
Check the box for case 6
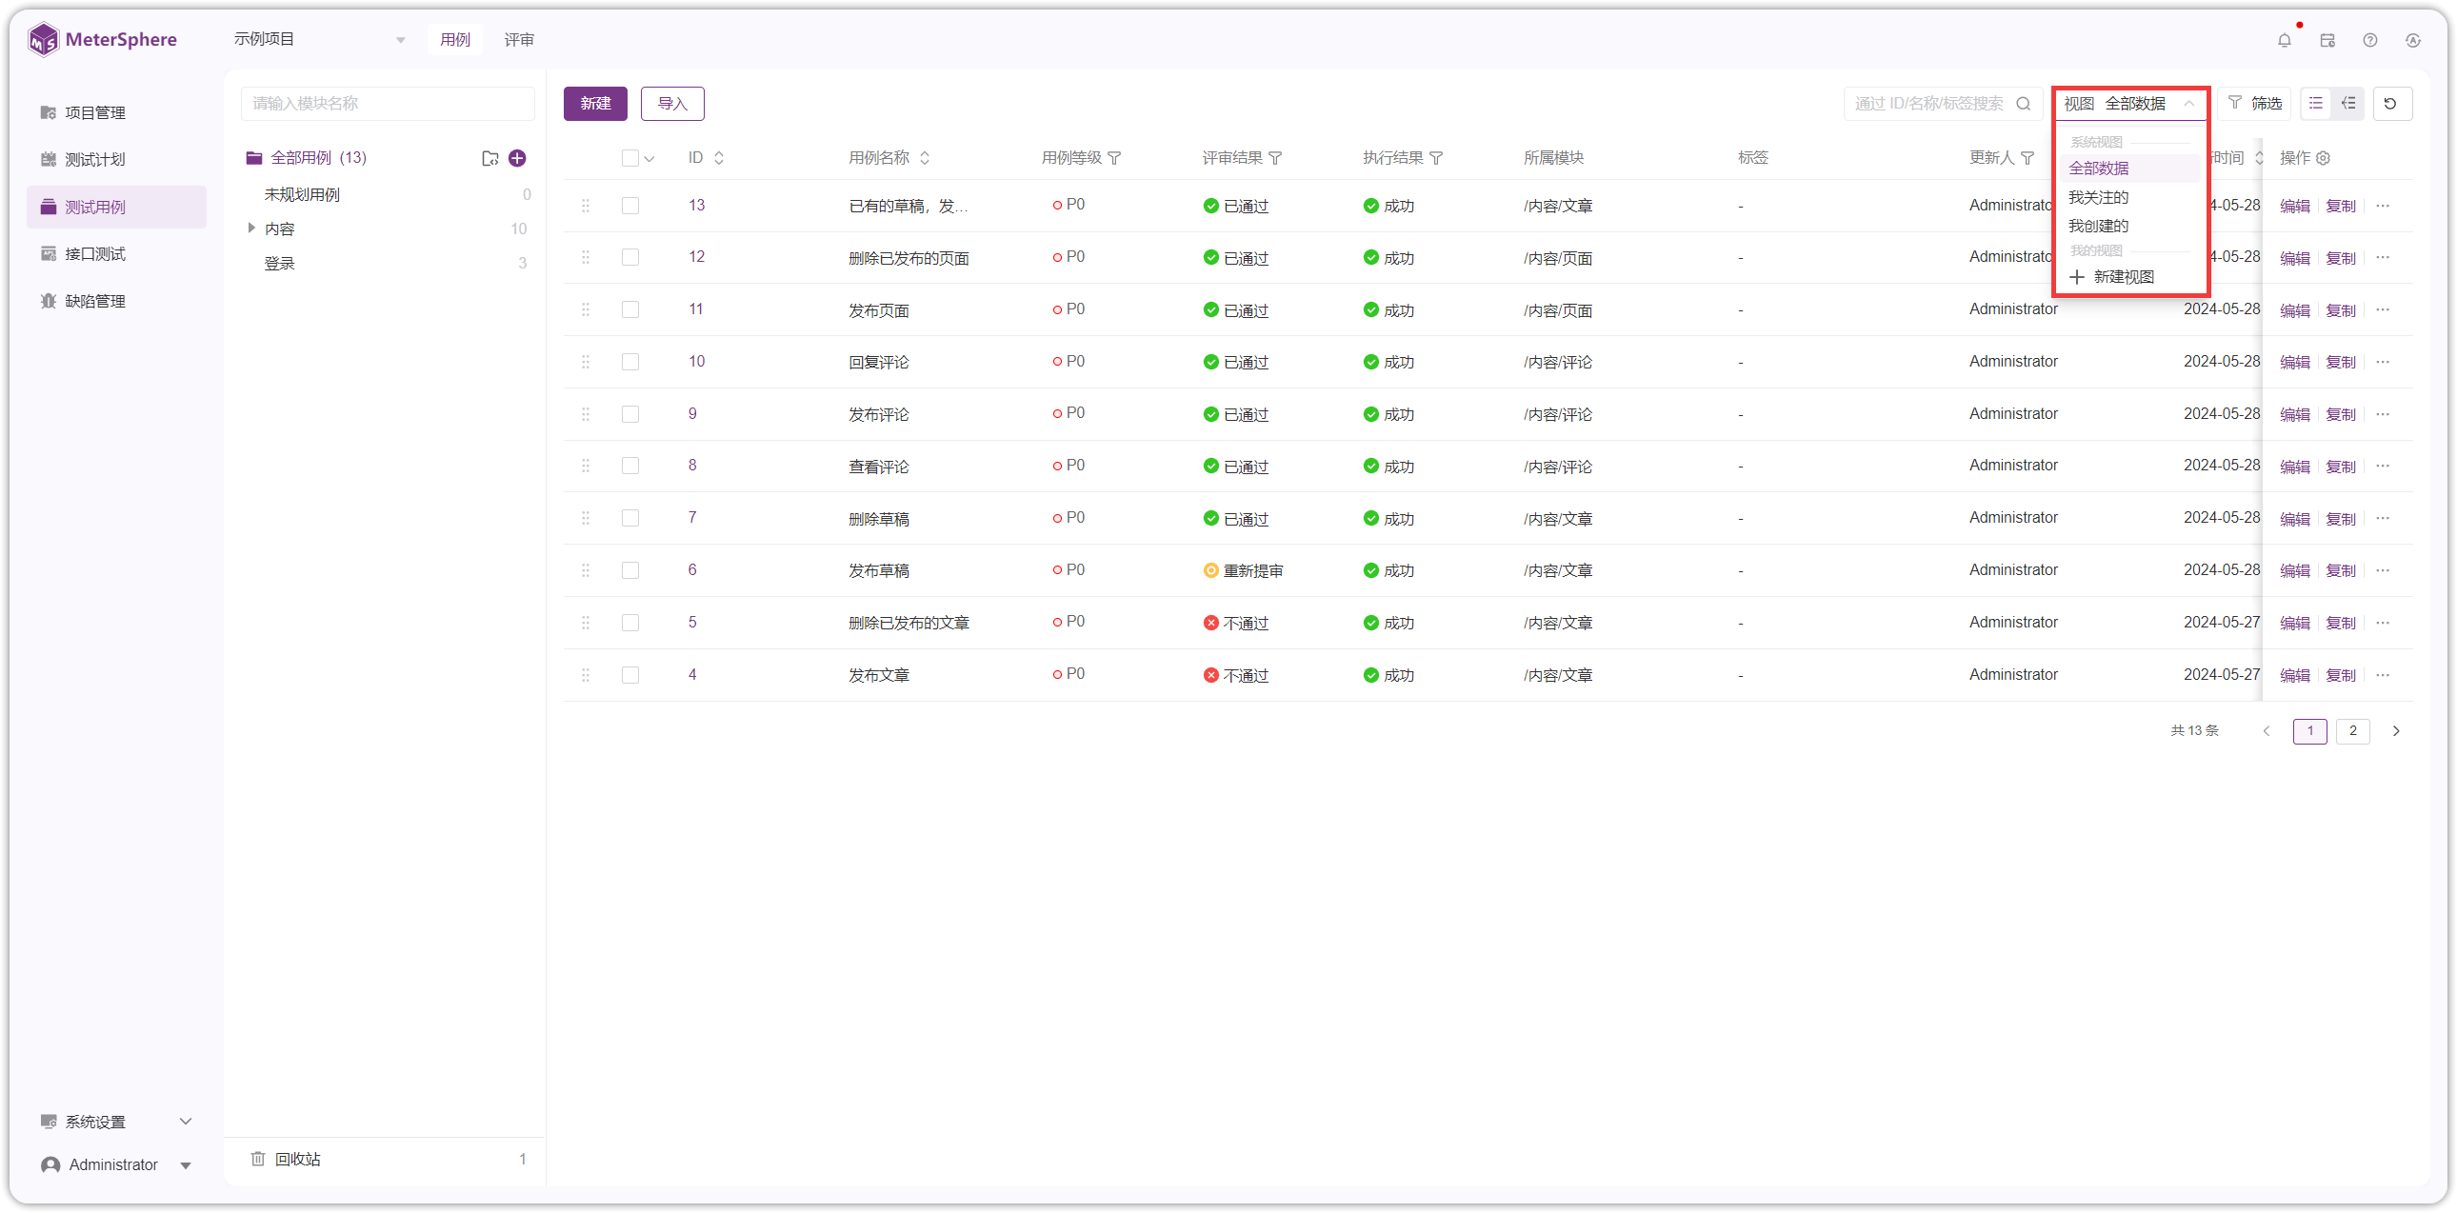click(629, 571)
